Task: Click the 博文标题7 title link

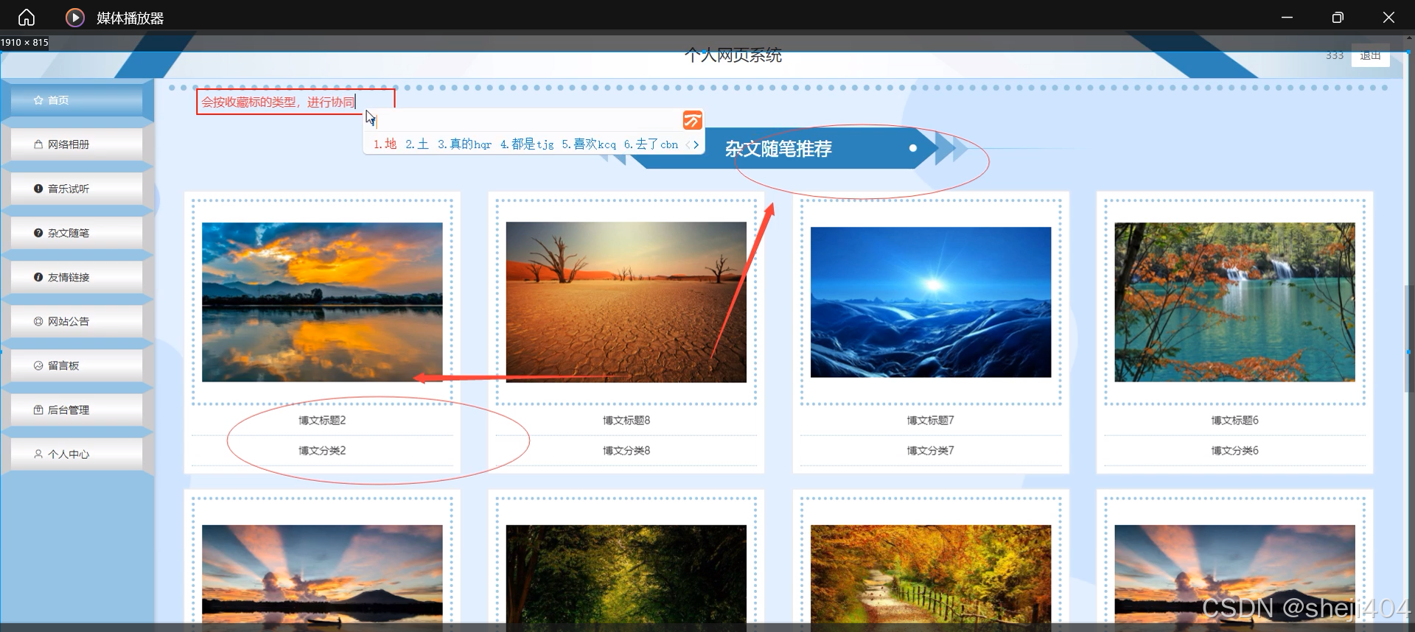Action: coord(931,421)
